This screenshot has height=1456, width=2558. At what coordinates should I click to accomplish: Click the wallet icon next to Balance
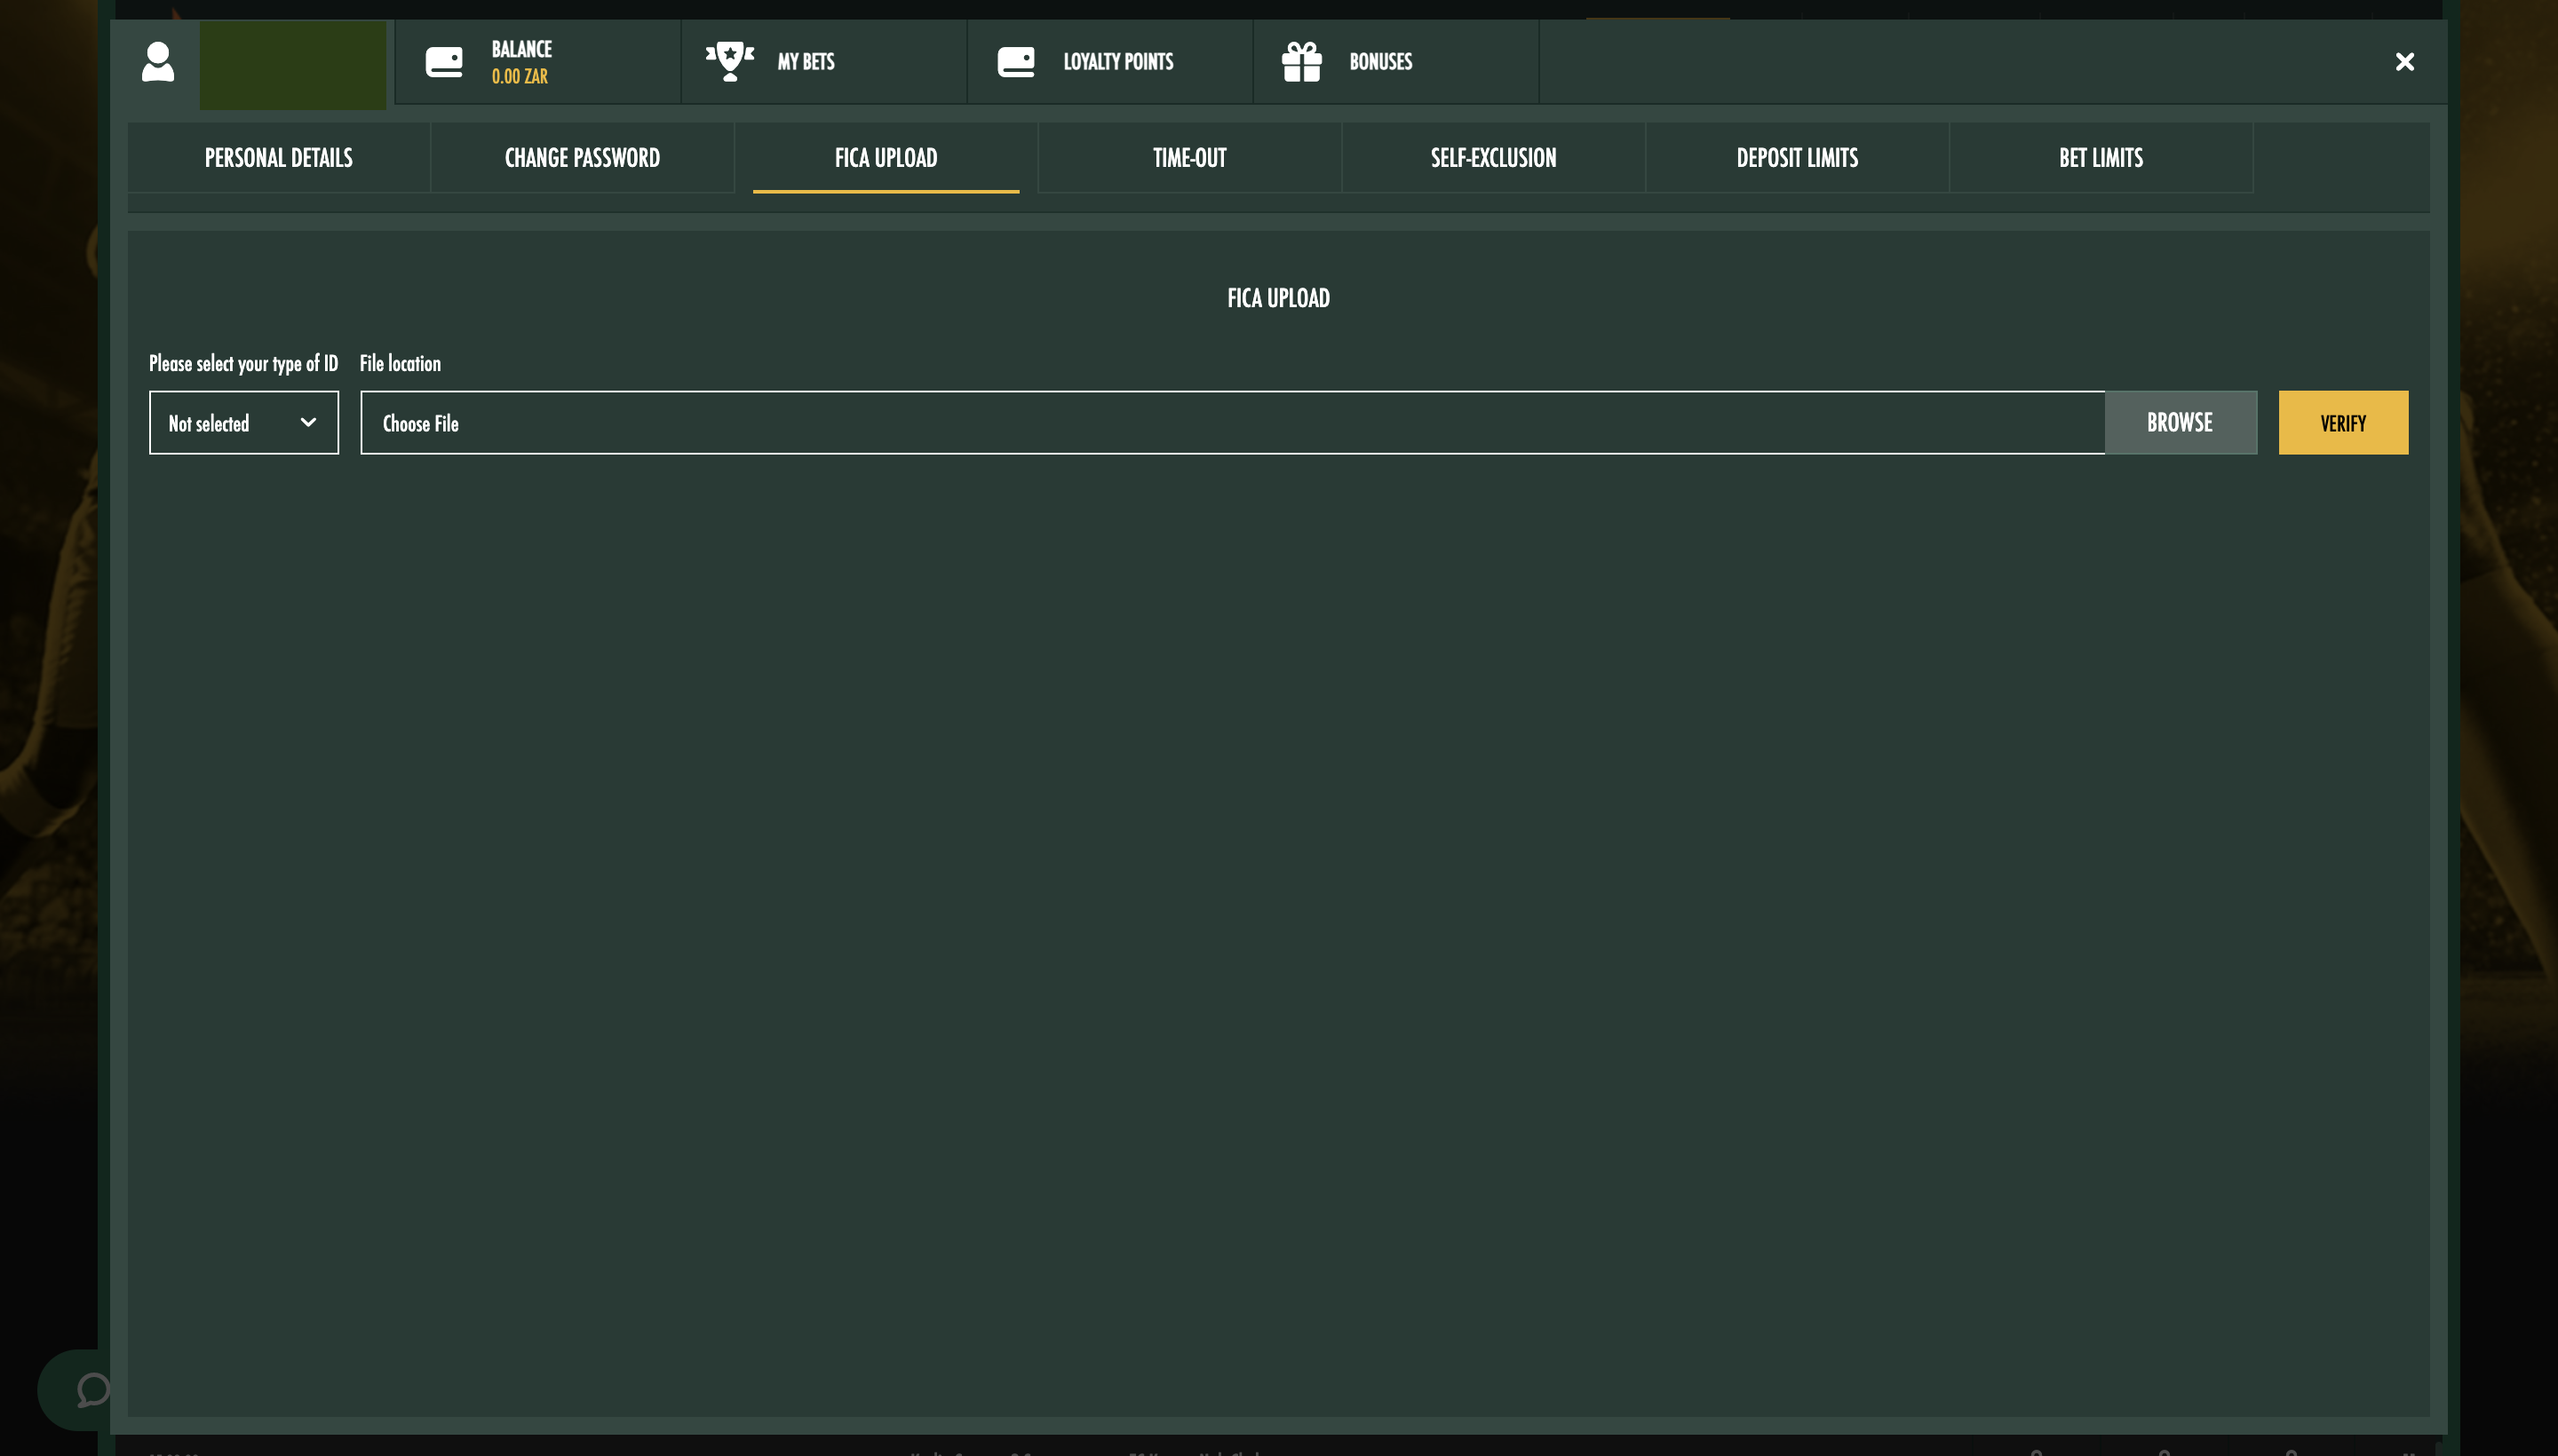point(445,61)
